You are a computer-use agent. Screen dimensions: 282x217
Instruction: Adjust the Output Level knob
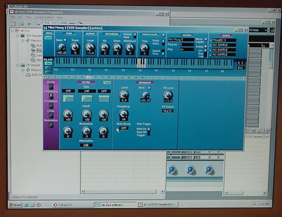point(90,47)
